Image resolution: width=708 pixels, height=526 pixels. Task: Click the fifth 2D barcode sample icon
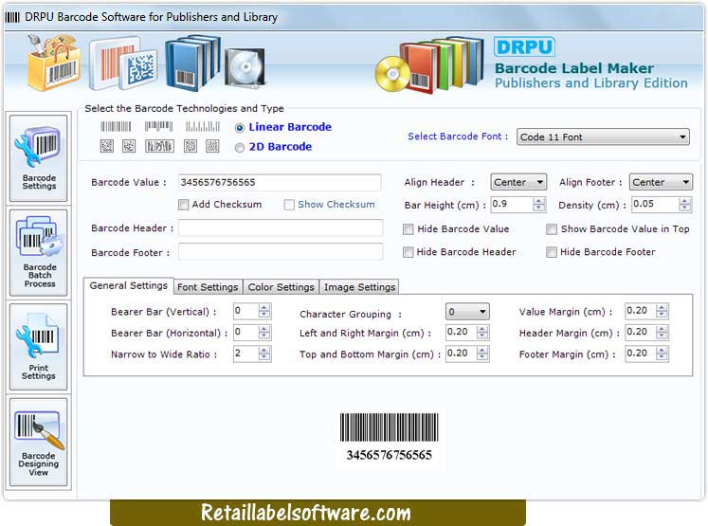(212, 146)
